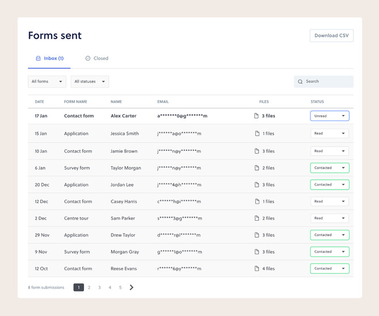This screenshot has height=316, width=379.
Task: Open the All forms filter dropdown
Action: (x=47, y=82)
